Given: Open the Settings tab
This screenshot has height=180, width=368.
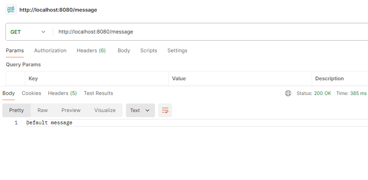Looking at the screenshot, I should click(x=177, y=50).
